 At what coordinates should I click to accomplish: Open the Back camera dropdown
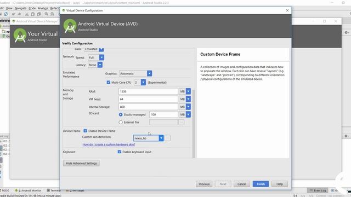tap(101, 50)
